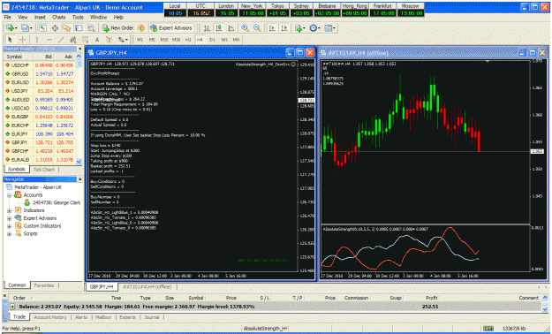This screenshot has height=334, width=552.
Task: Select the GBPJPY row in Market Watch
Action: click(39, 142)
